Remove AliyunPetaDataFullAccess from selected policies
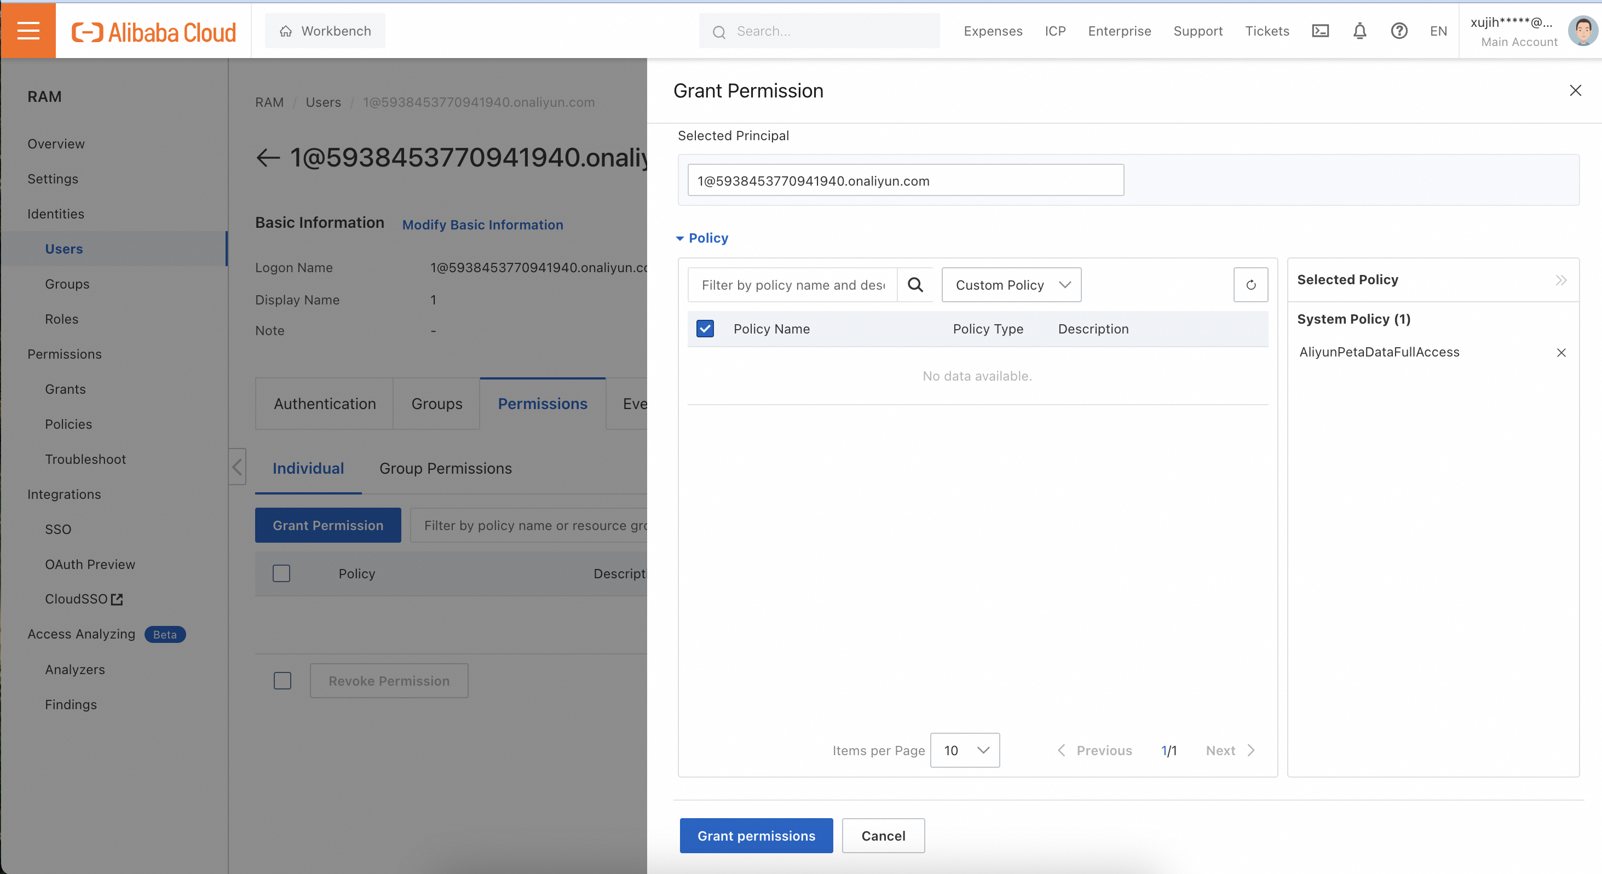The image size is (1602, 874). pos(1561,353)
